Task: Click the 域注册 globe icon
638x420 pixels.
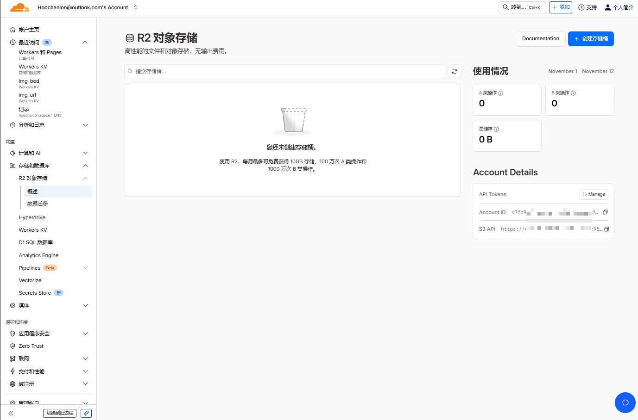Action: (13, 384)
